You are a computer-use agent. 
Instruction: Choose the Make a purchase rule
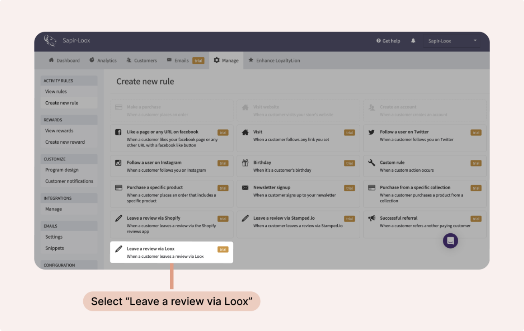(x=171, y=110)
